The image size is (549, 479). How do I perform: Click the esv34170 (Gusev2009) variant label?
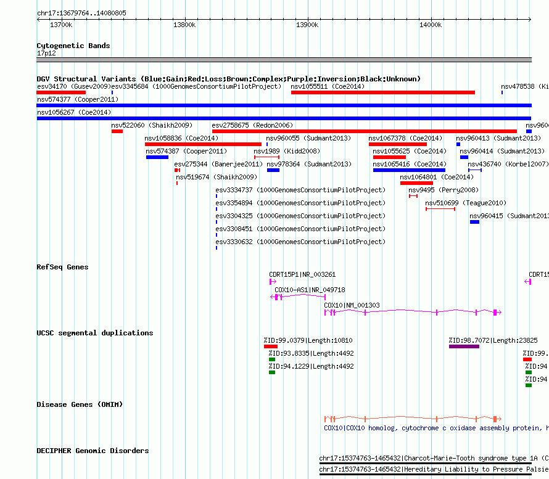pyautogui.click(x=74, y=86)
